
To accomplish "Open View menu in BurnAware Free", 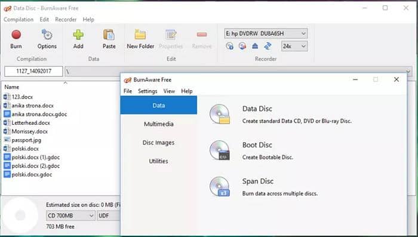I will pyautogui.click(x=169, y=91).
